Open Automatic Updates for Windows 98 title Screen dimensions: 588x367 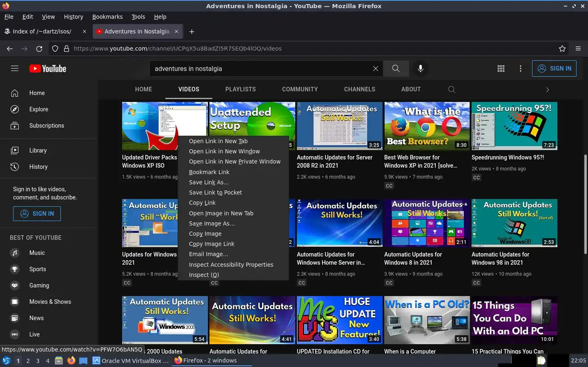click(500, 259)
